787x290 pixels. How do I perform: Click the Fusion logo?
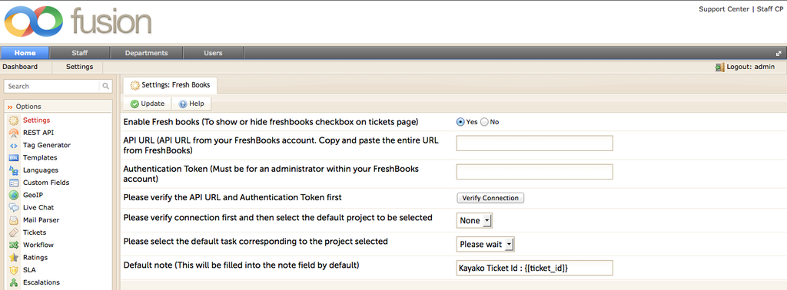78,22
